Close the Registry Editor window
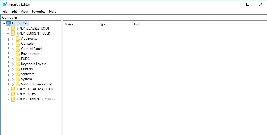267x135 pixels. 260,4
